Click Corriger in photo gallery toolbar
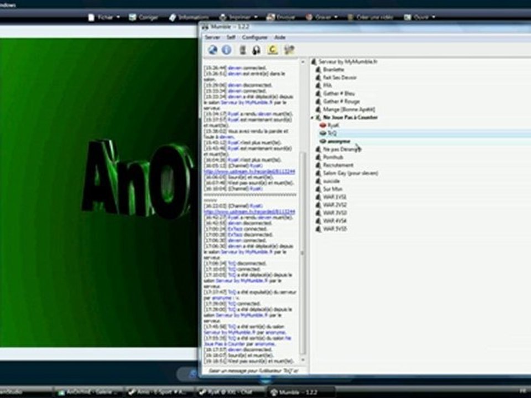The image size is (531, 398). tap(144, 17)
